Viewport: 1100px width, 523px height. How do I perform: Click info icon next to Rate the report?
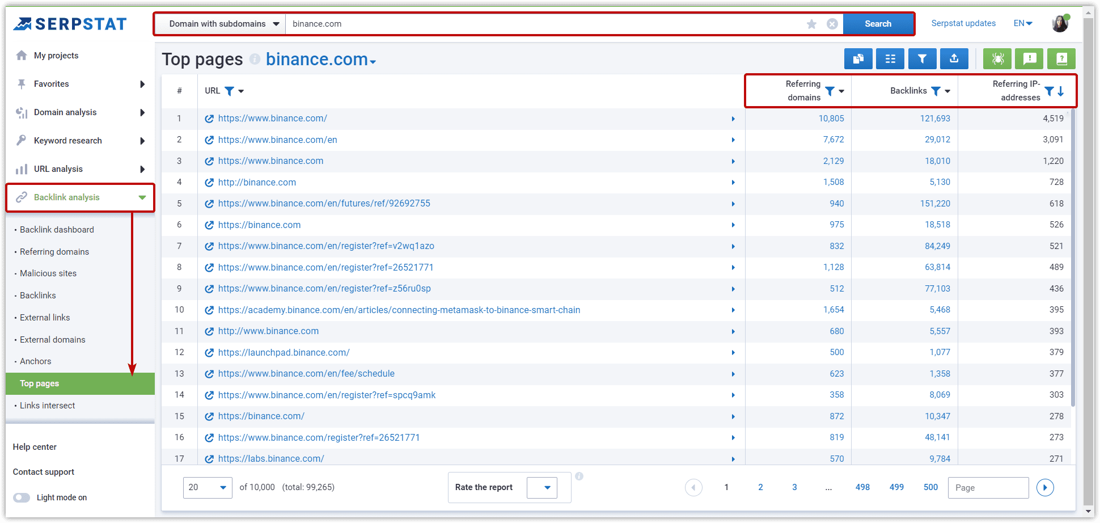click(579, 476)
